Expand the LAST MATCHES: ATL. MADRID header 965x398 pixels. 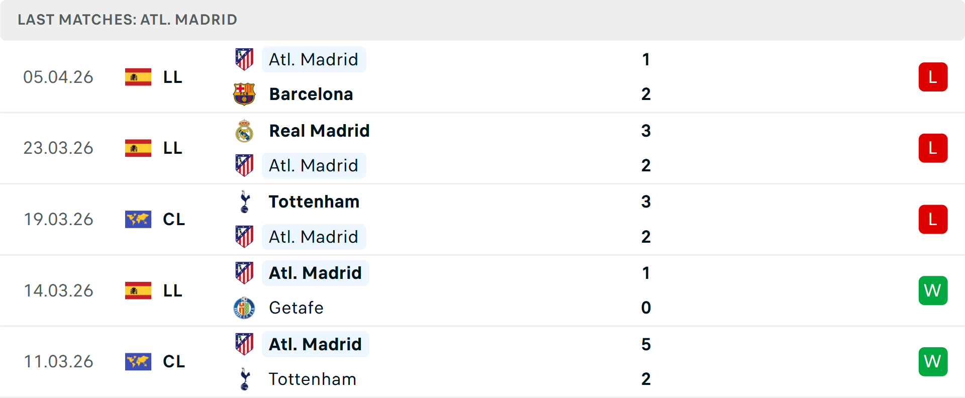(127, 20)
